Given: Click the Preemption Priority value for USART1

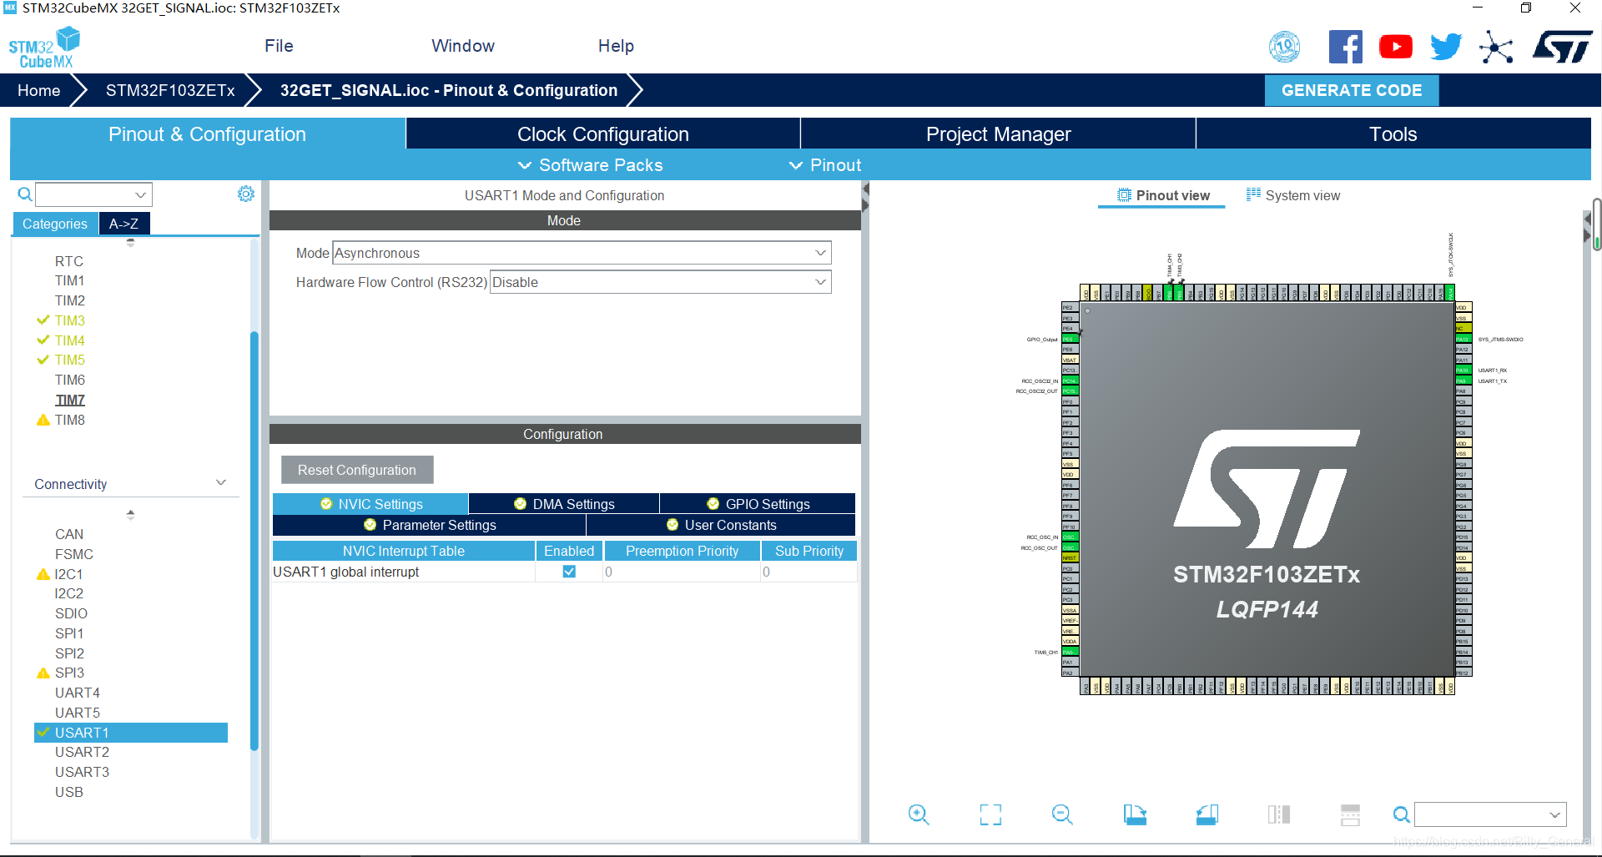Looking at the screenshot, I should (682, 572).
